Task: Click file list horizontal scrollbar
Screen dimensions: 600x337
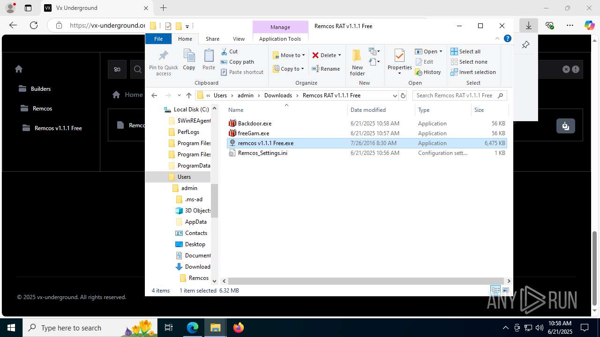Action: pos(366,281)
